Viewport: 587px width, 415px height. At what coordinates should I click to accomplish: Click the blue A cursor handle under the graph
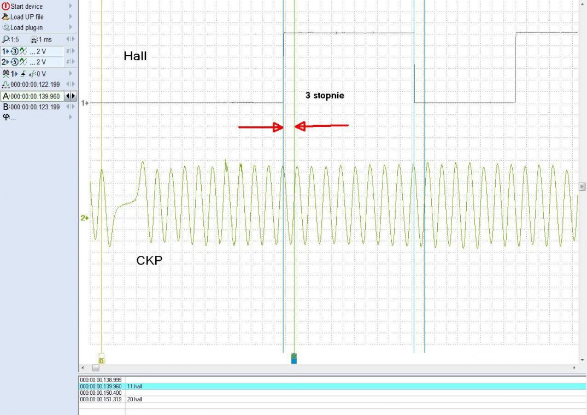tap(294, 359)
